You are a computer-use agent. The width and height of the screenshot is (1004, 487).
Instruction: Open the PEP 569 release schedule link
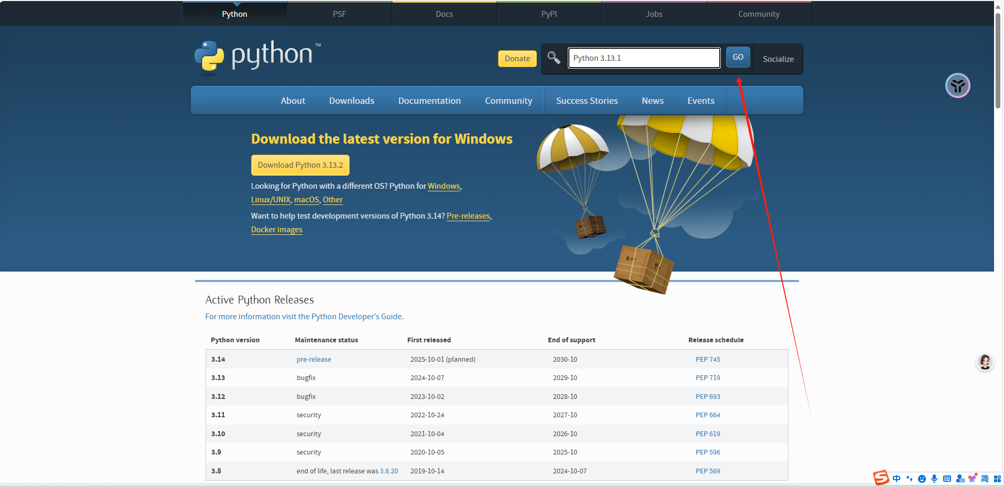[x=708, y=471]
